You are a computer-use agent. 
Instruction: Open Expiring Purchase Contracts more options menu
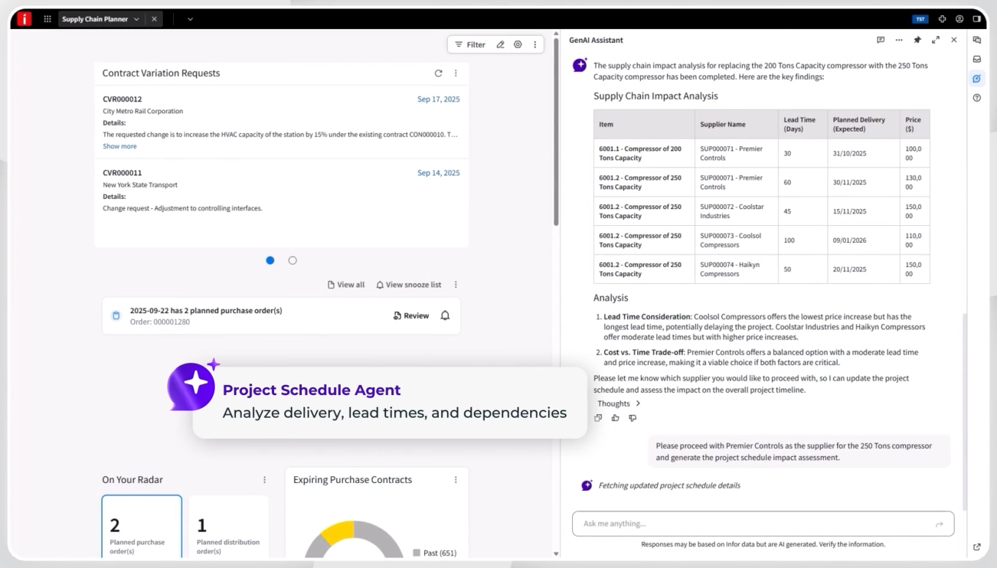pos(456,480)
